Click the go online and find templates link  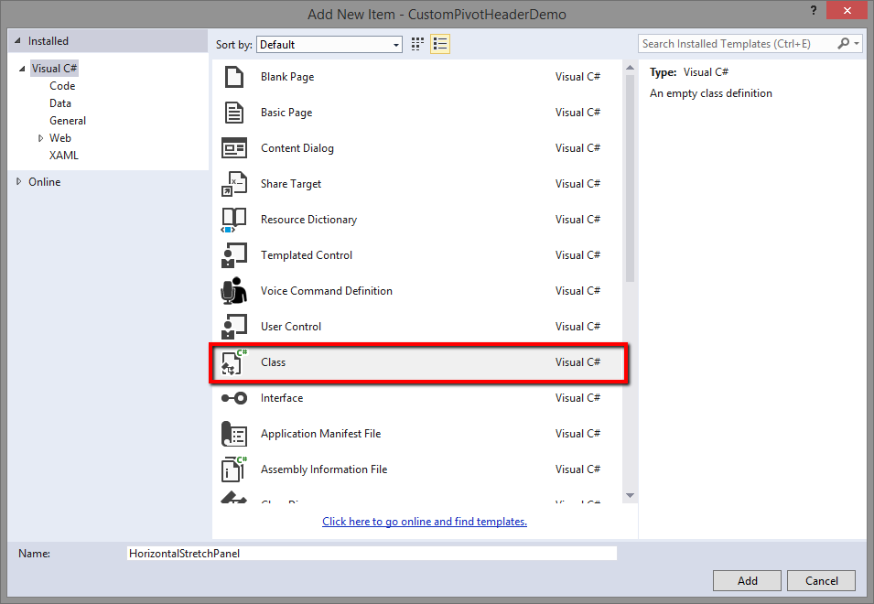425,522
